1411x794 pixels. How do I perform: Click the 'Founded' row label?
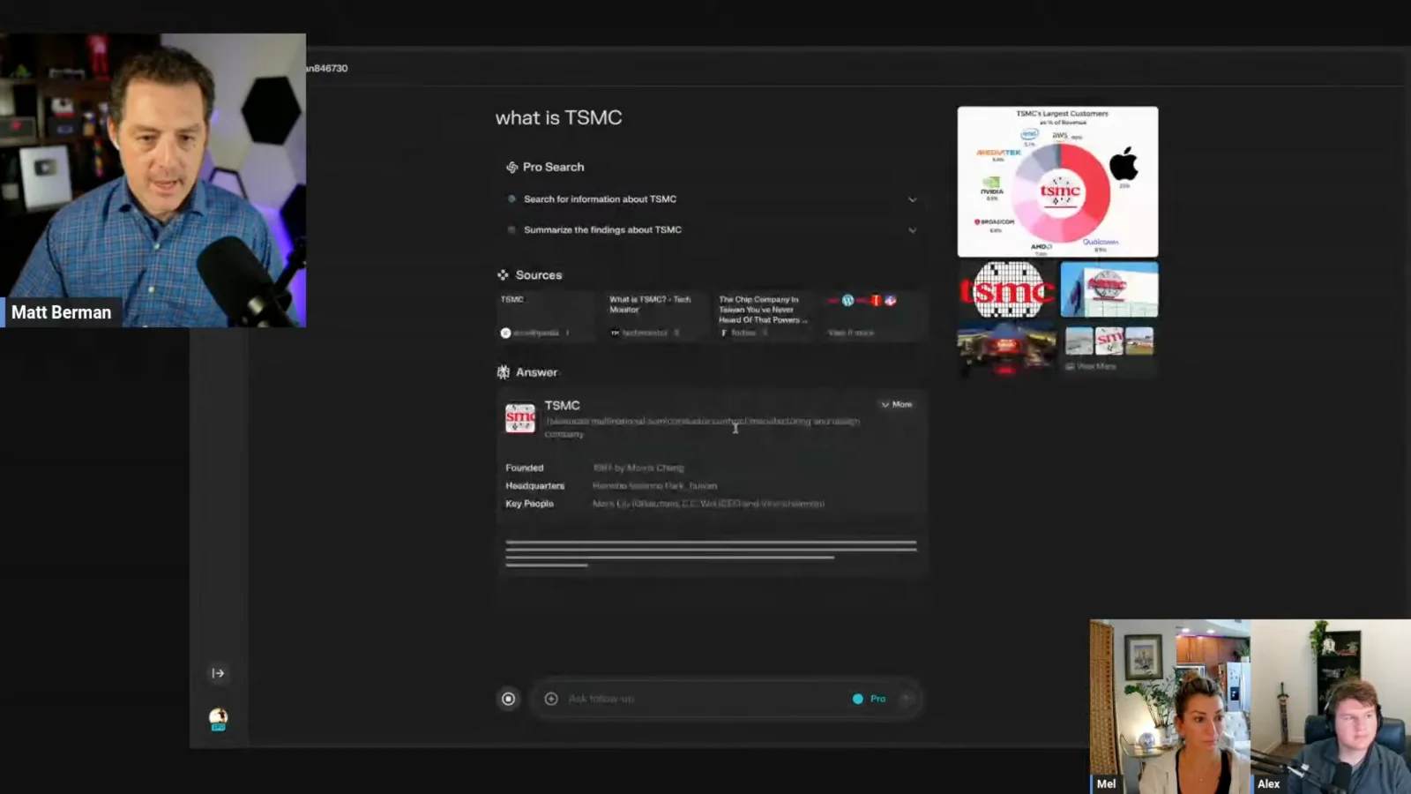(x=525, y=468)
